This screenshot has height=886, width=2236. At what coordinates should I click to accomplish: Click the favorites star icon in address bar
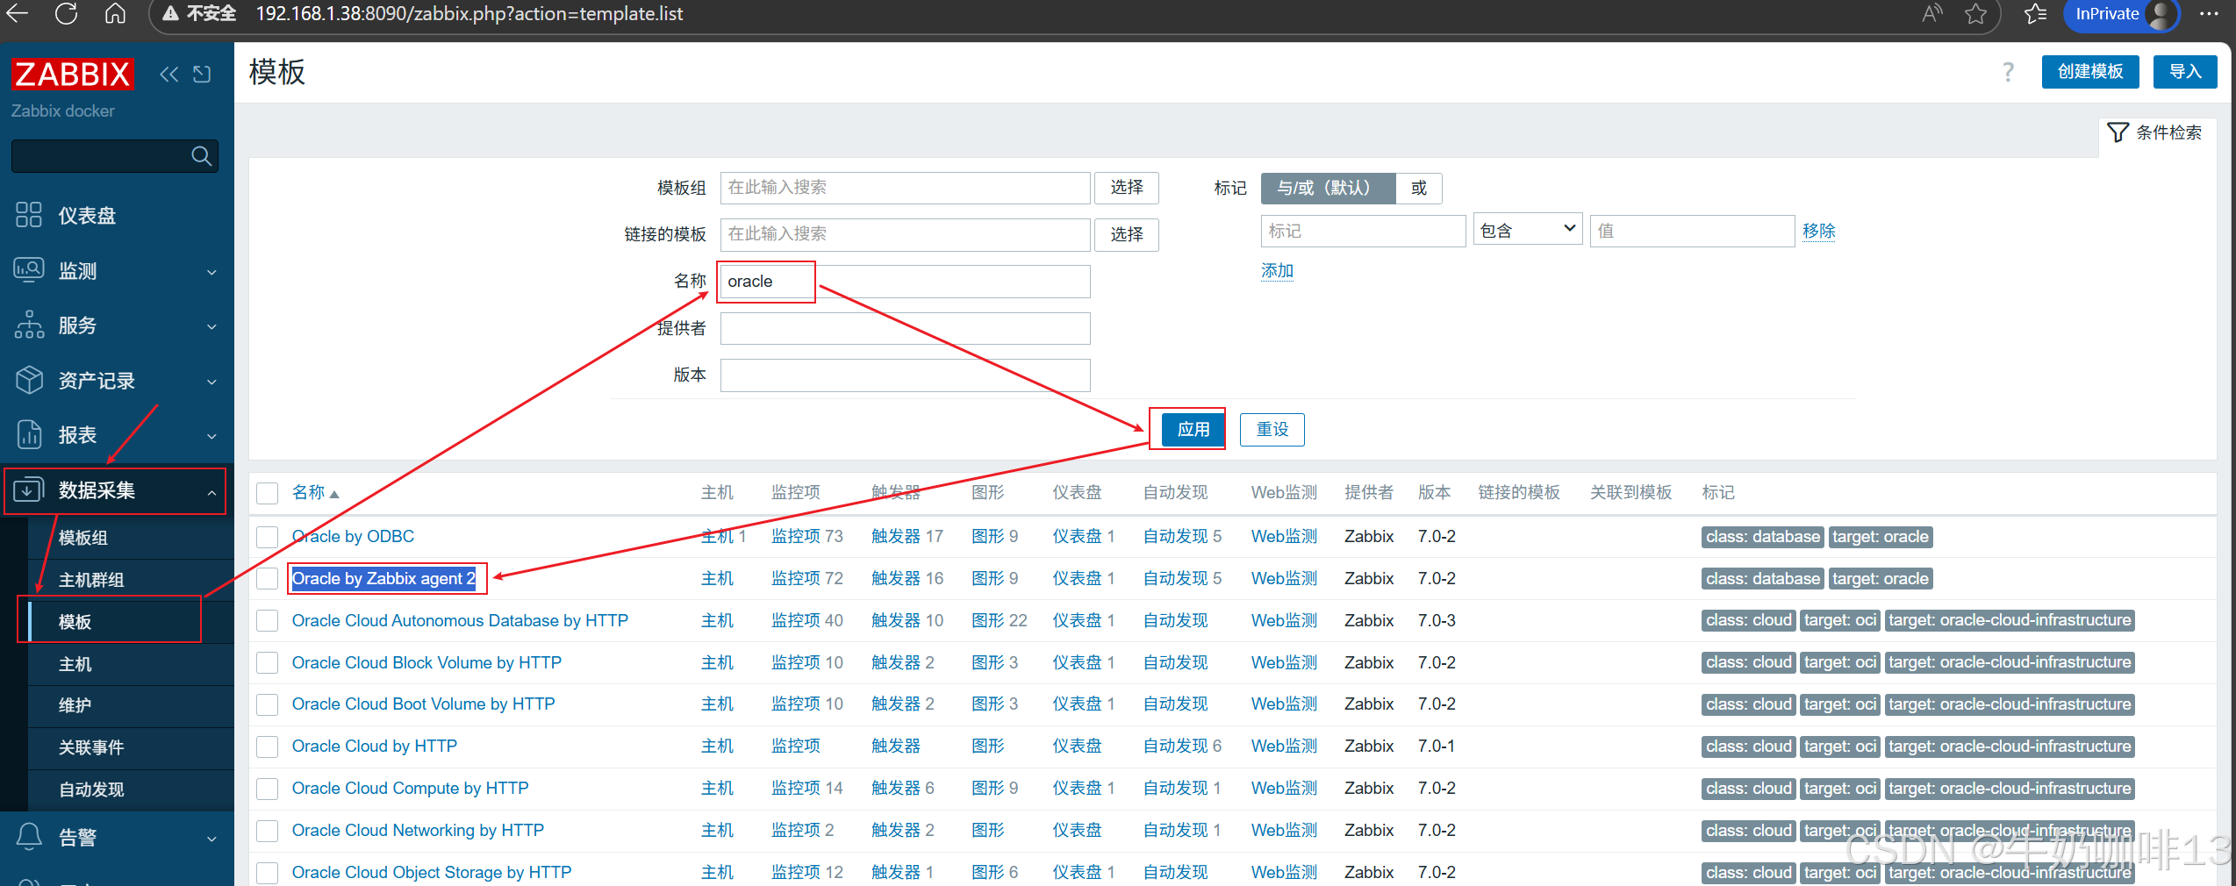tap(1975, 14)
